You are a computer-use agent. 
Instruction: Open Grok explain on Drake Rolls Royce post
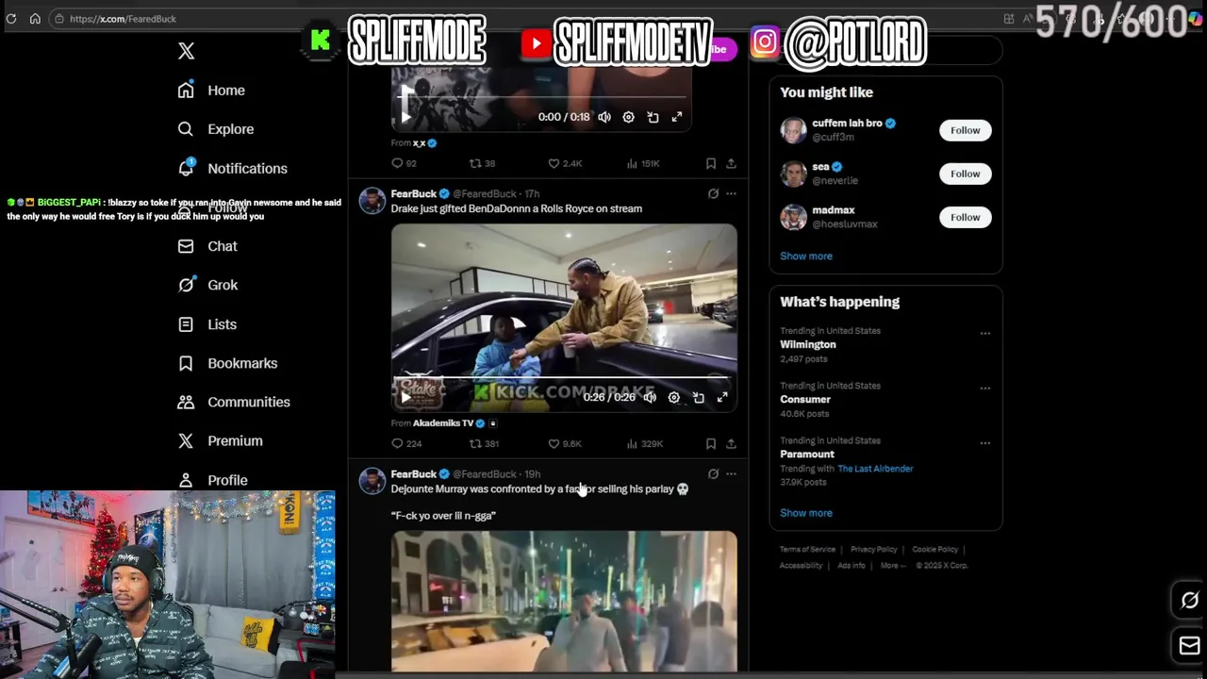click(x=713, y=194)
